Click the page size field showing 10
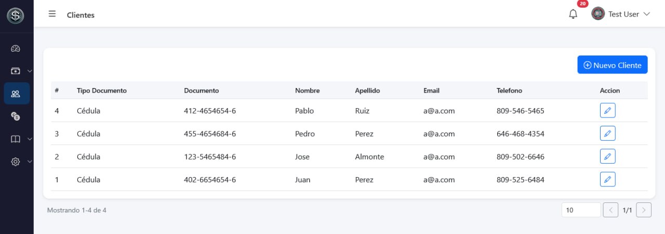665x234 pixels. 581,210
